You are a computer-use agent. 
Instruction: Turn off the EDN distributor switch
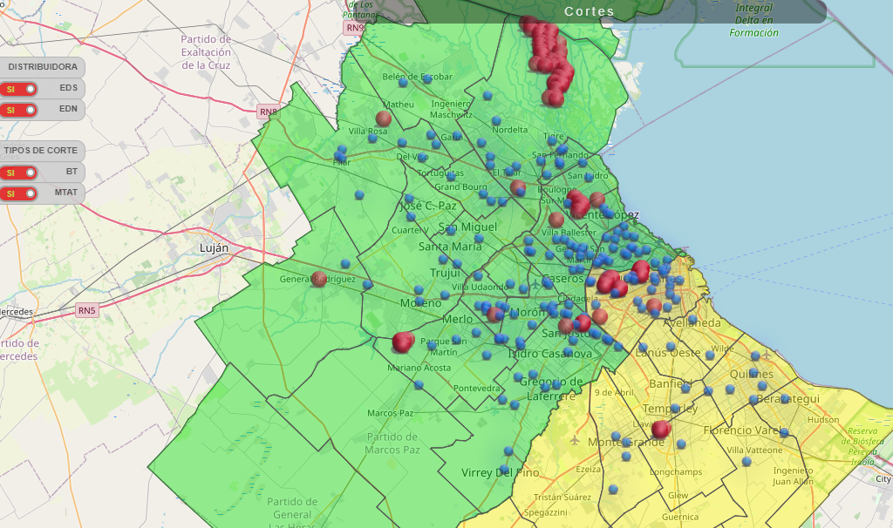[19, 111]
